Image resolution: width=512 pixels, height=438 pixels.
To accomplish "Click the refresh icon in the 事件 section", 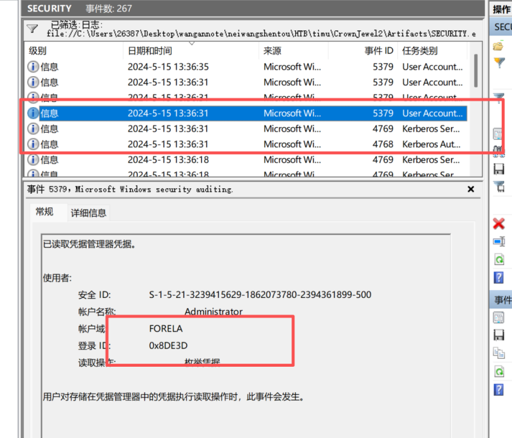I will coord(499,372).
